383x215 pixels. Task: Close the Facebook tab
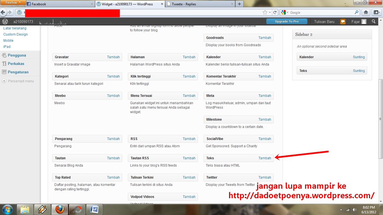(x=92, y=4)
